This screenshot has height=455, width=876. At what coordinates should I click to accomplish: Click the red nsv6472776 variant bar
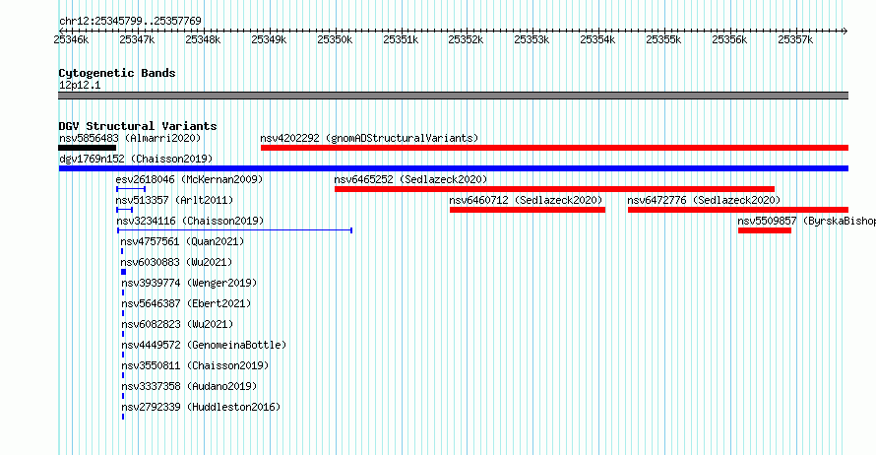(738, 210)
